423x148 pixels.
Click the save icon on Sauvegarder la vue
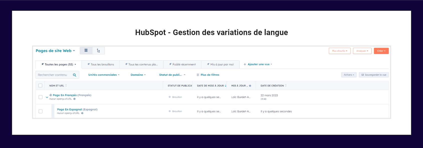[x=363, y=75]
